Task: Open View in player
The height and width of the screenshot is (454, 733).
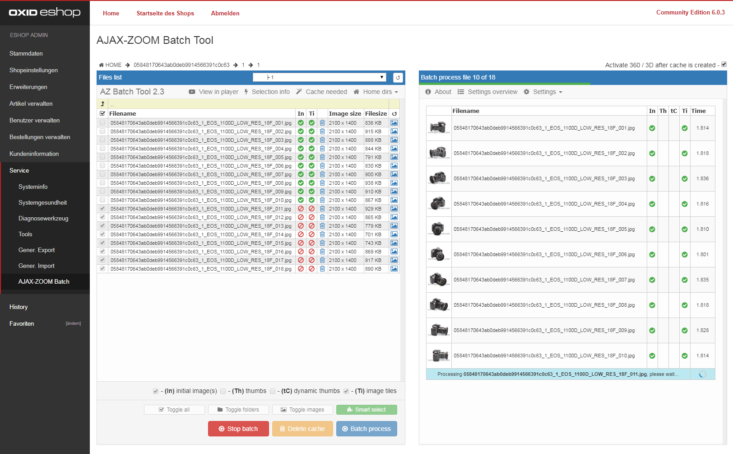Action: [x=213, y=92]
